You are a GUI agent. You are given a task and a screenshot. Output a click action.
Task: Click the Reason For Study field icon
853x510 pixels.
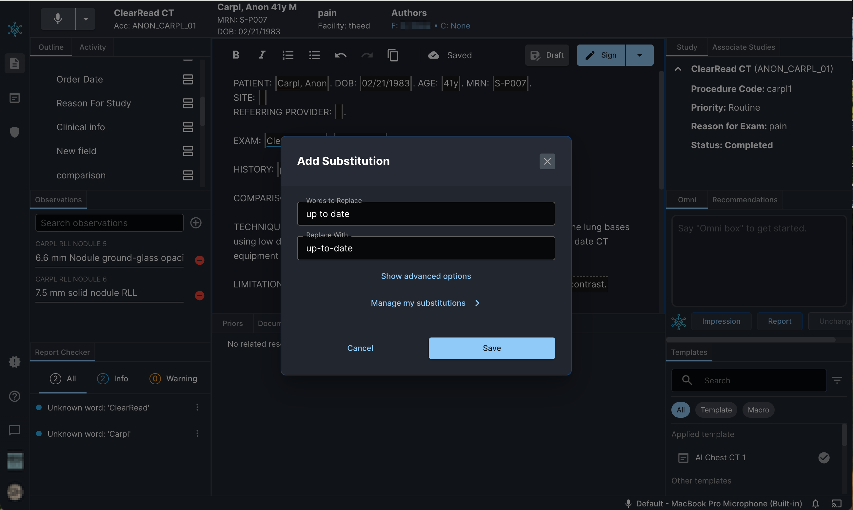188,103
